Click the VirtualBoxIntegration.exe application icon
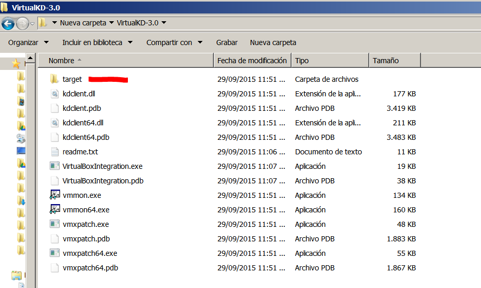This screenshot has width=481, height=288. tap(54, 166)
